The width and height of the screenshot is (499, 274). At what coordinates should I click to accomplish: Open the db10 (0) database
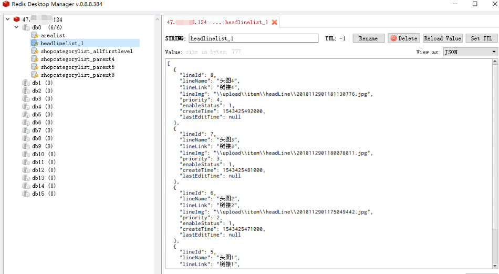point(44,154)
